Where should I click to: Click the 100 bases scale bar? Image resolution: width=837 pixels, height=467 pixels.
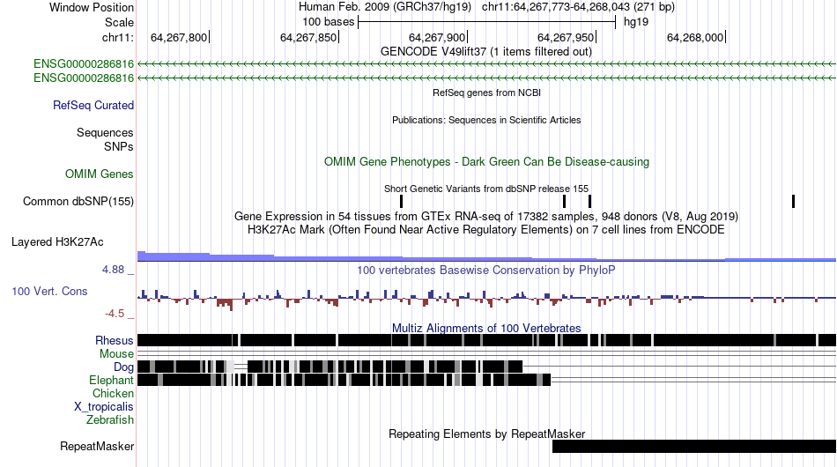(486, 22)
